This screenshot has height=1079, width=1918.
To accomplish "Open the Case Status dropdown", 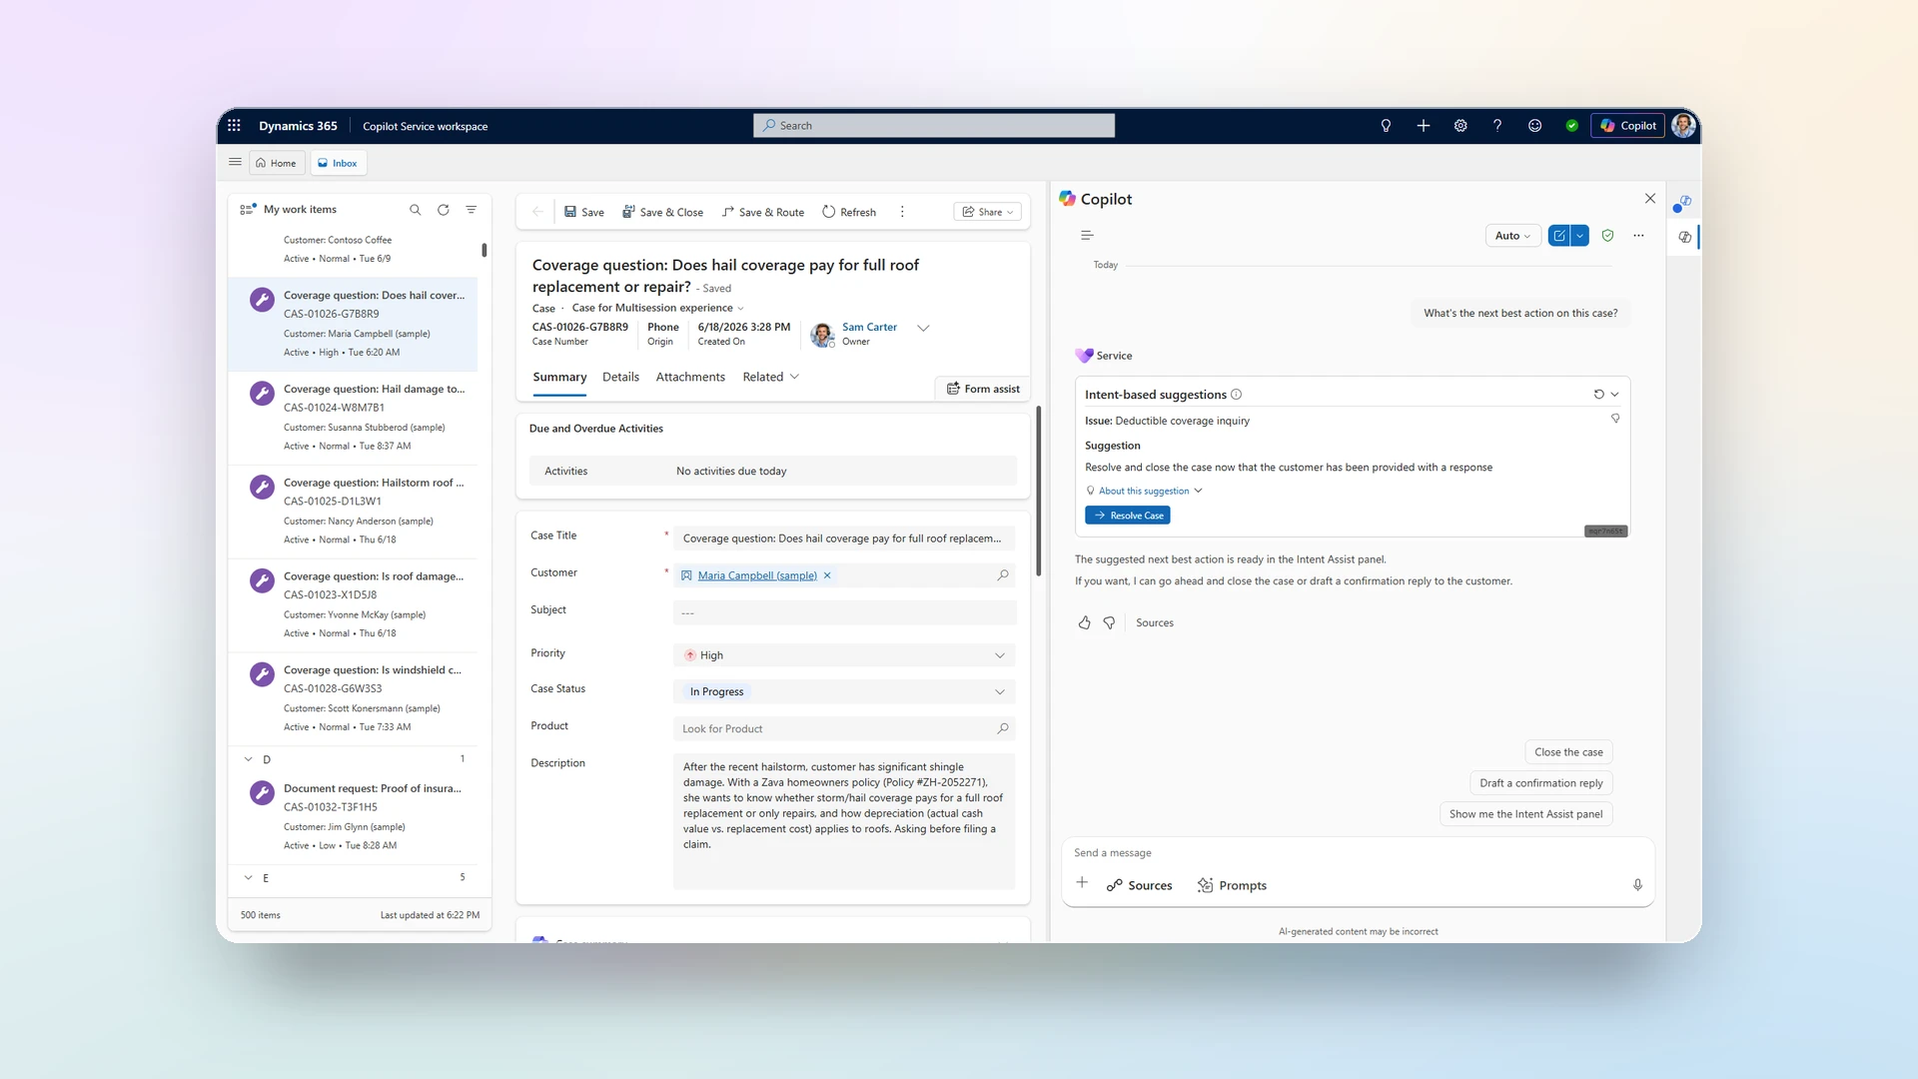I will tap(844, 691).
